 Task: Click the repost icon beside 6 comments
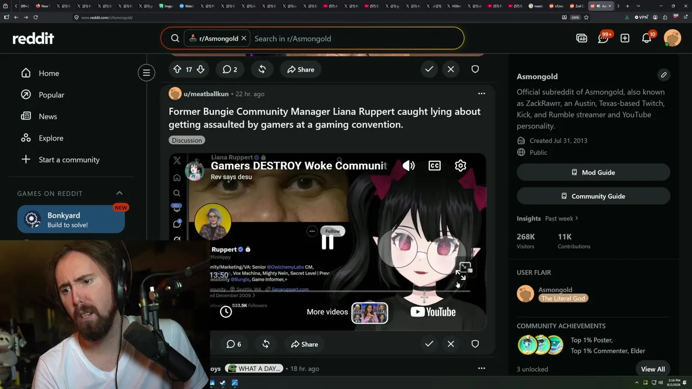point(266,344)
